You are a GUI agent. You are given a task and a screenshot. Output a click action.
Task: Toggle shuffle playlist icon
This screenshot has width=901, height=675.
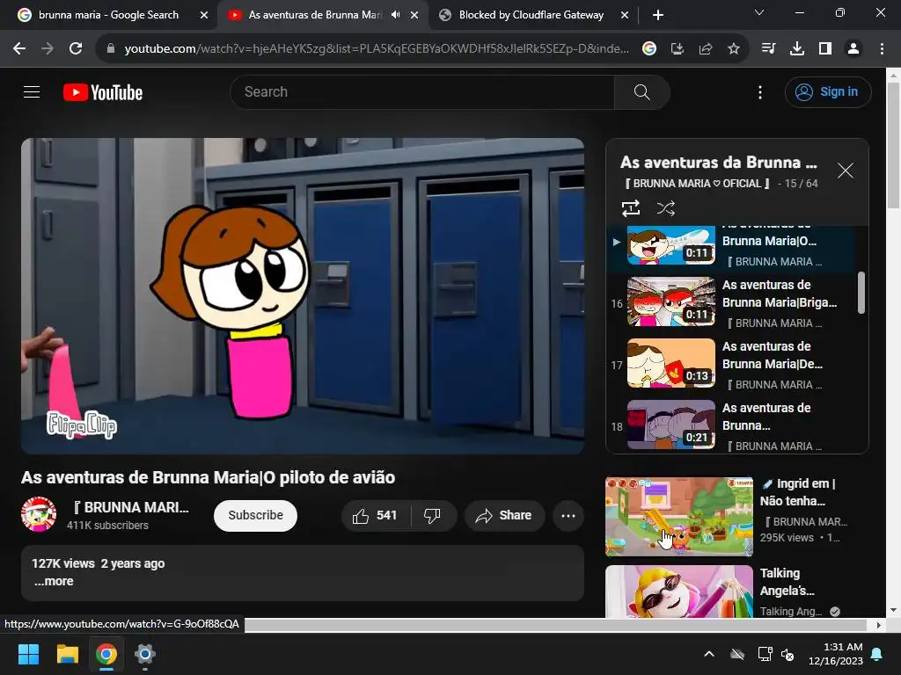point(665,207)
